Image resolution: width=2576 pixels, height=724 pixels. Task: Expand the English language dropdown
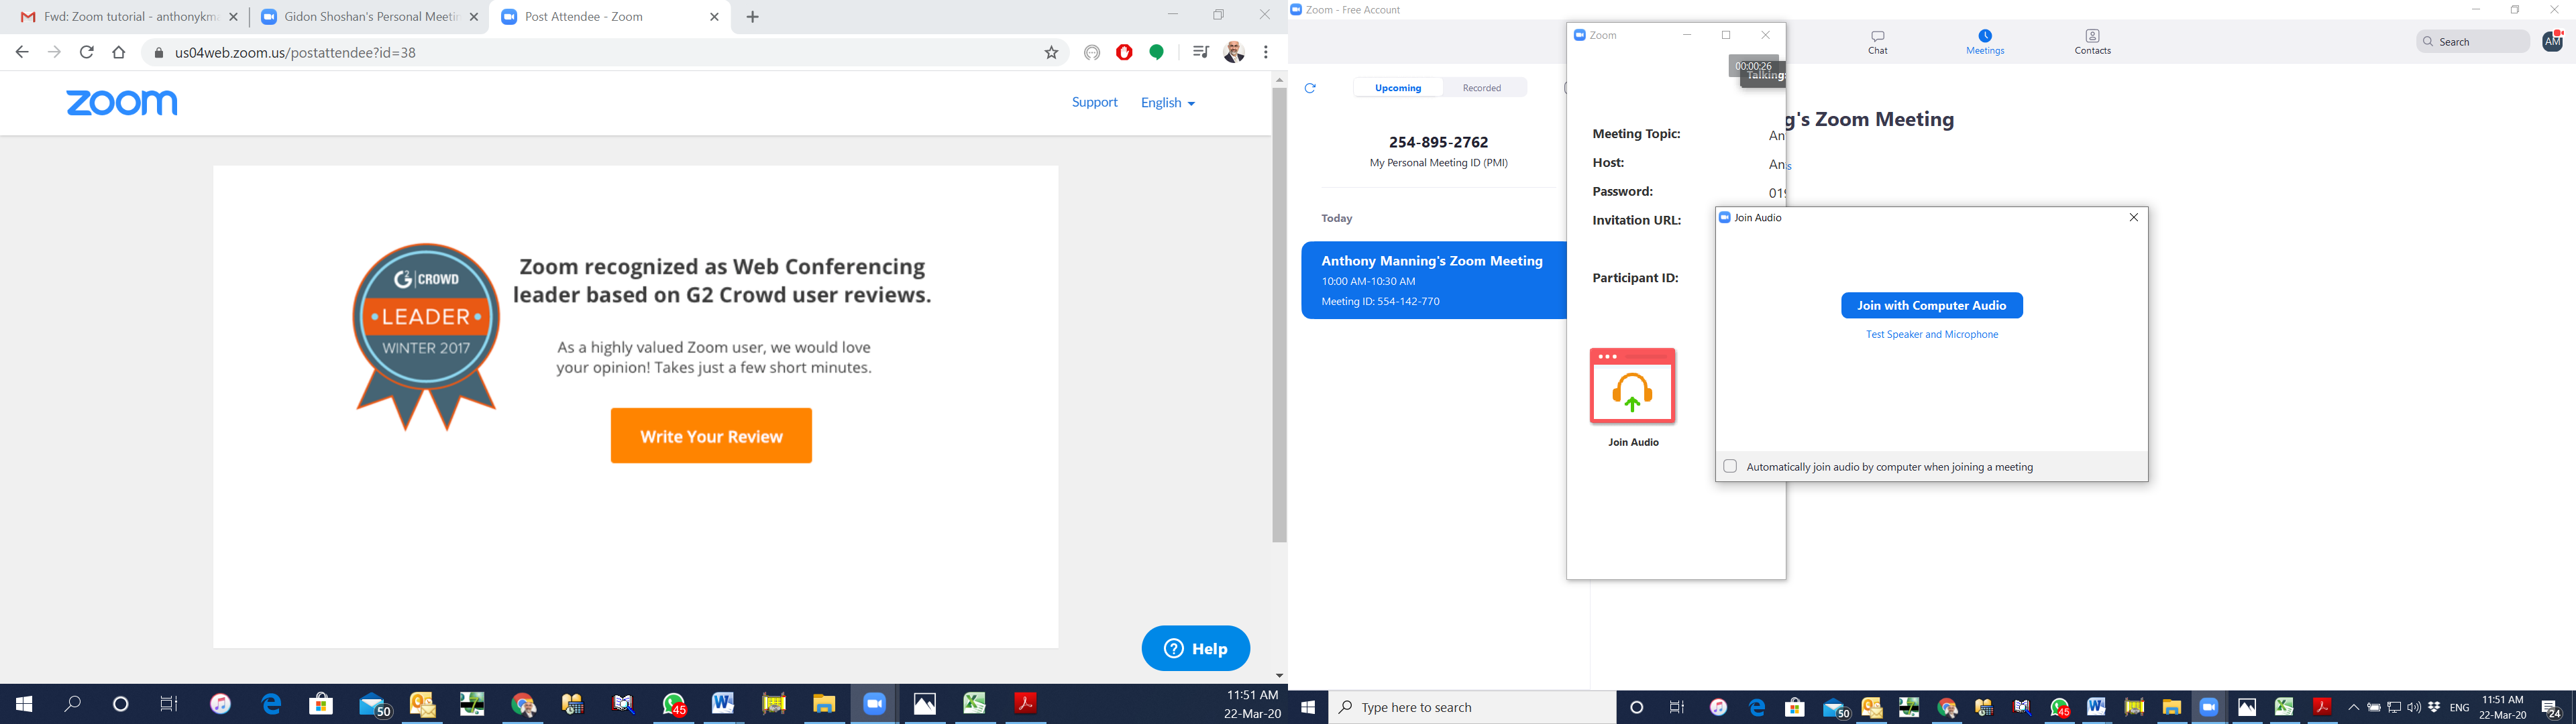(x=1167, y=103)
